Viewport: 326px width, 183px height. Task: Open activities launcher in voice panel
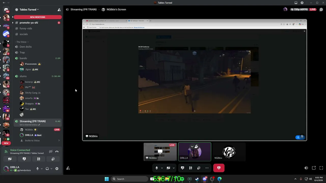click(39, 159)
